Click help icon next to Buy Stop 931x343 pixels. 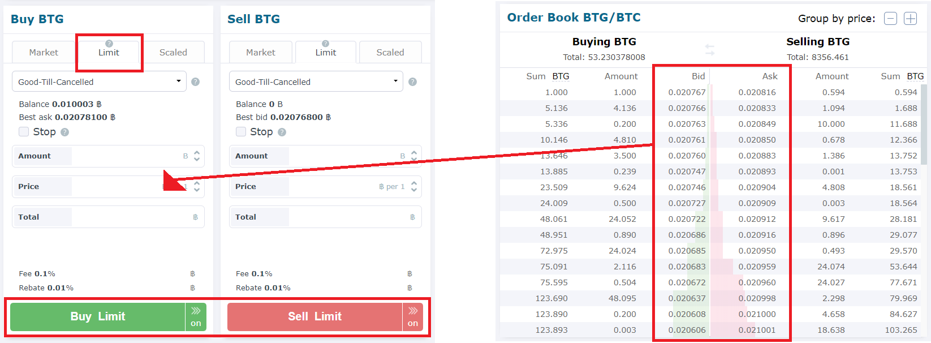(65, 132)
